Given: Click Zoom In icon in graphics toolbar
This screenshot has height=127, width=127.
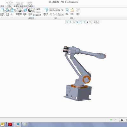Looking at the screenshot, I should pos(70,22).
